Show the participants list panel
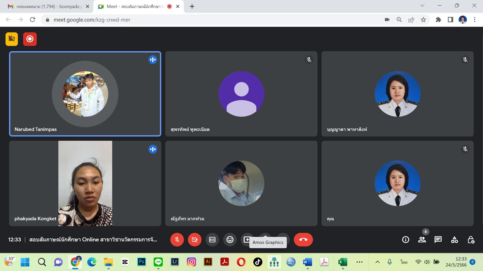 422,240
